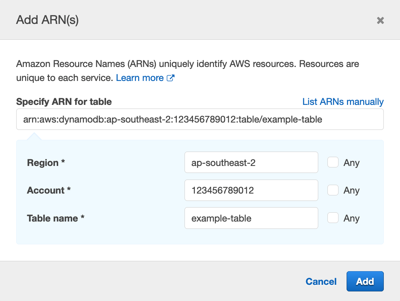Select the Region field showing ap-southeast-2

(x=251, y=162)
